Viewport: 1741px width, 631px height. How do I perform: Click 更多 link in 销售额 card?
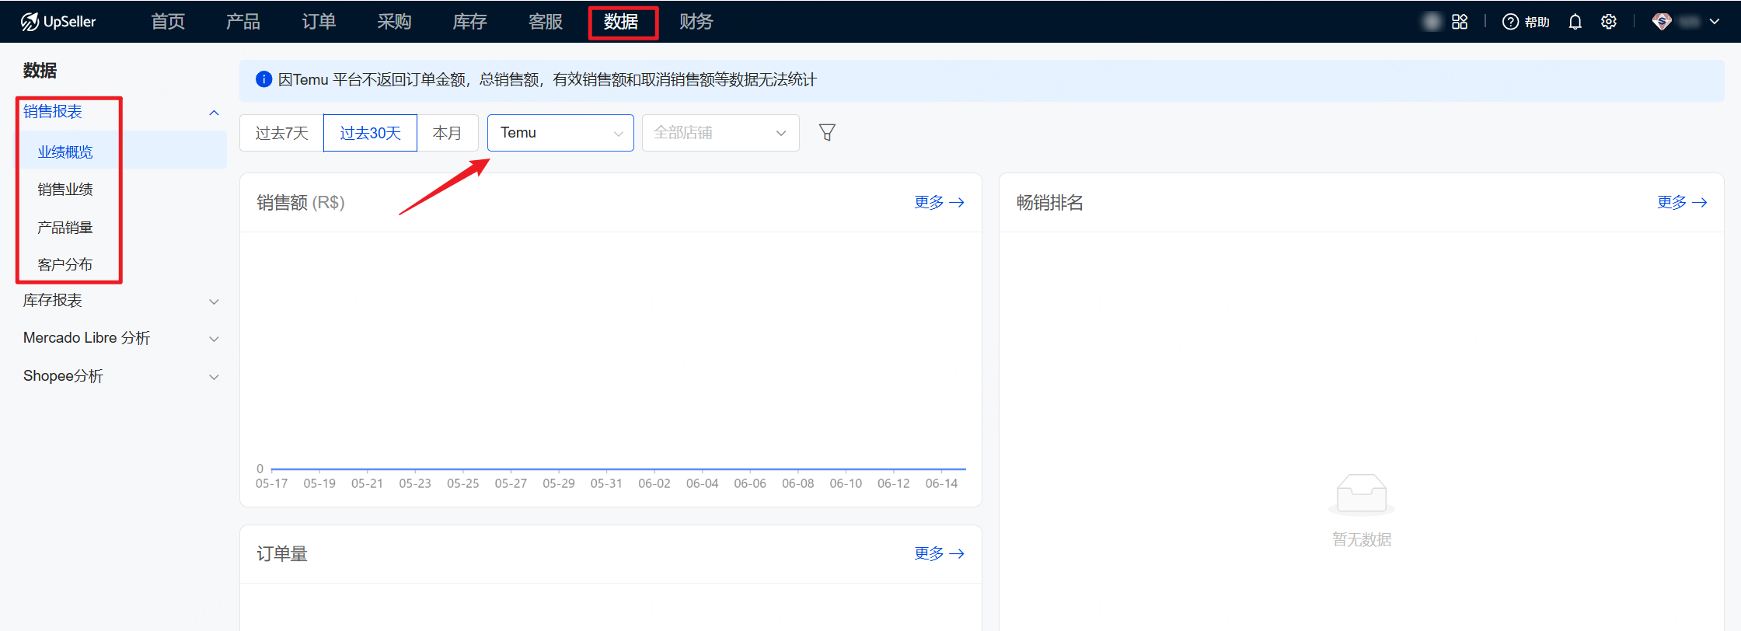[x=939, y=202]
